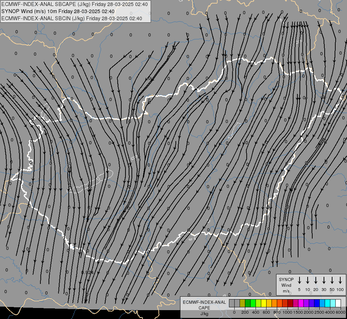Click the 'ECMWF-INDEX-ANAL SBCIN (J/kg)' title line
Image resolution: width=347 pixels, height=319 pixels.
[72, 18]
